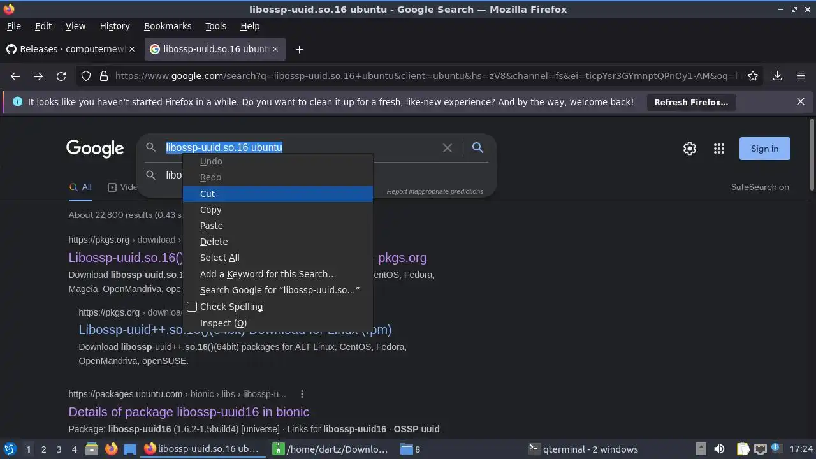Switch to virtual desktop 4

click(74, 449)
